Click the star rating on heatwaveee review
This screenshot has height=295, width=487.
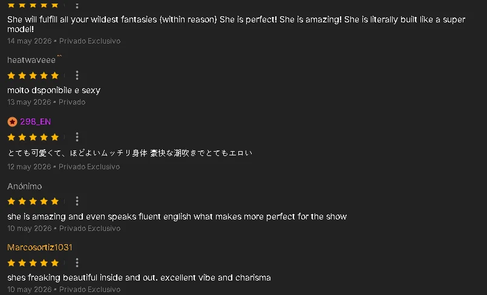33,76
